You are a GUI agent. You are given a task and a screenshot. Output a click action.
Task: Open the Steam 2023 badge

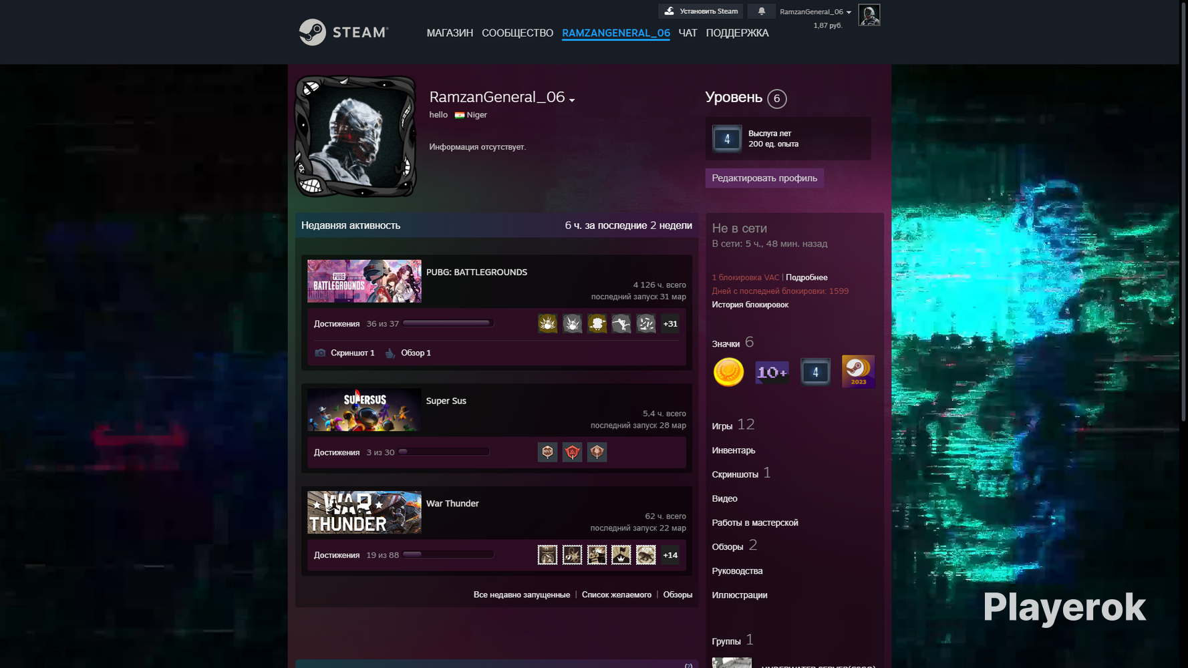click(858, 371)
